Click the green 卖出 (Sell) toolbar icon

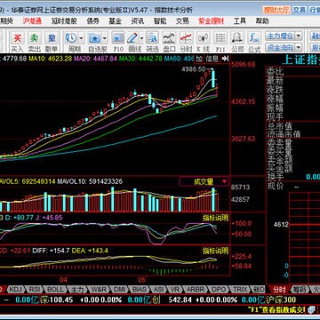tap(35, 38)
